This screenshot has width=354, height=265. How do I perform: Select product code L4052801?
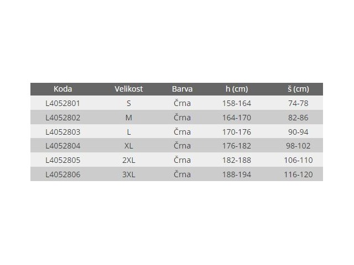(63, 103)
